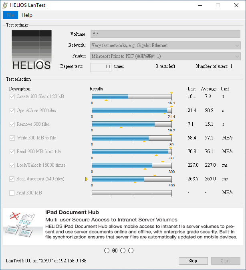Click the HELIOS LanTest title bar icon
Screen dimensions: 246x270
click(5, 5)
